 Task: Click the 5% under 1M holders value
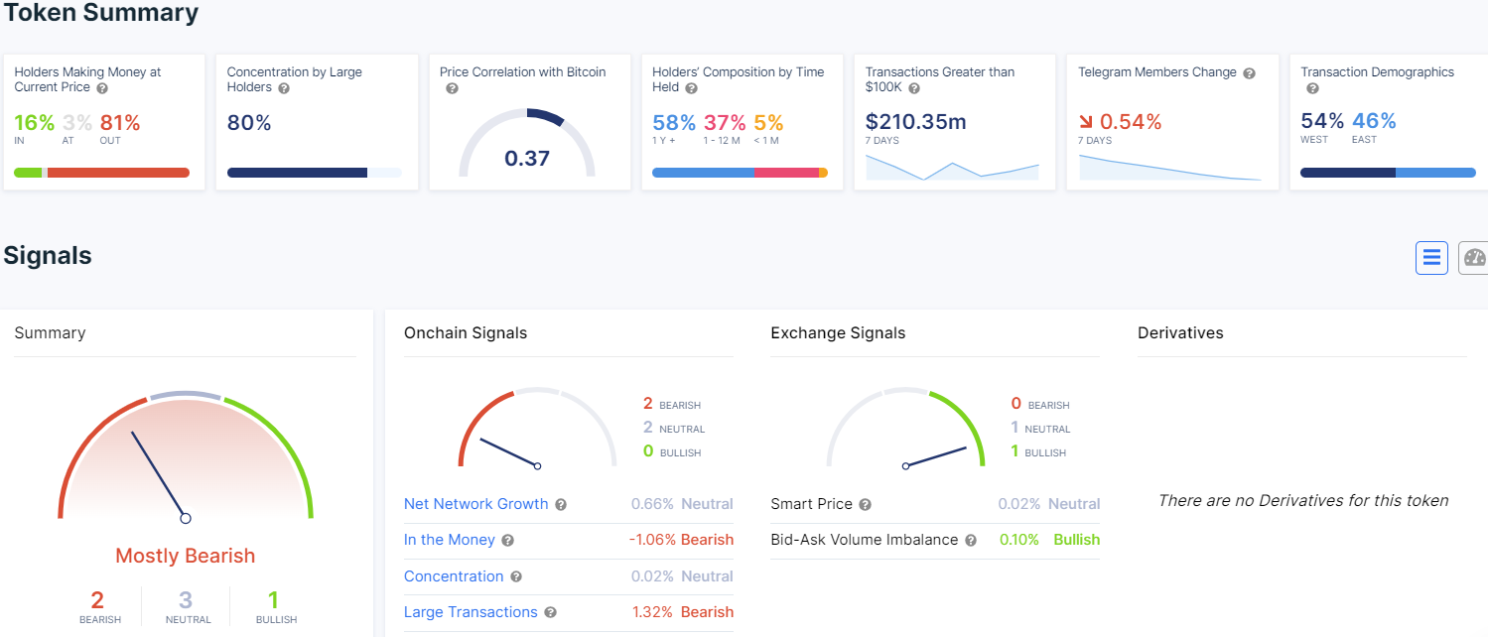coord(768,123)
